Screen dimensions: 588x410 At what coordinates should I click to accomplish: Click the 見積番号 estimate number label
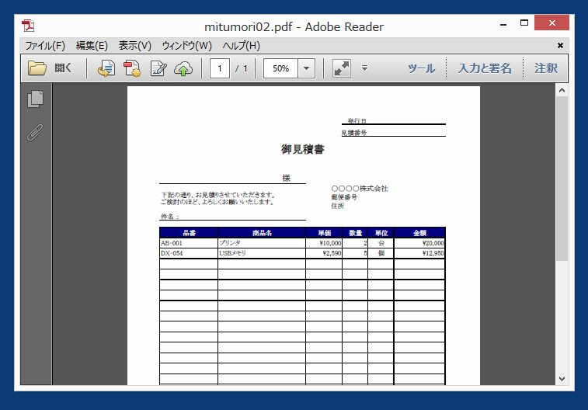[354, 133]
